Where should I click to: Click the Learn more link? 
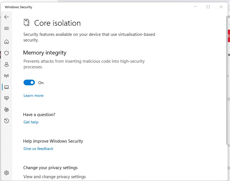click(33, 95)
